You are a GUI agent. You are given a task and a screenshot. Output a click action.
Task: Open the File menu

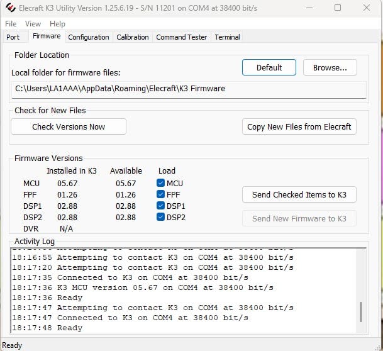(x=11, y=24)
